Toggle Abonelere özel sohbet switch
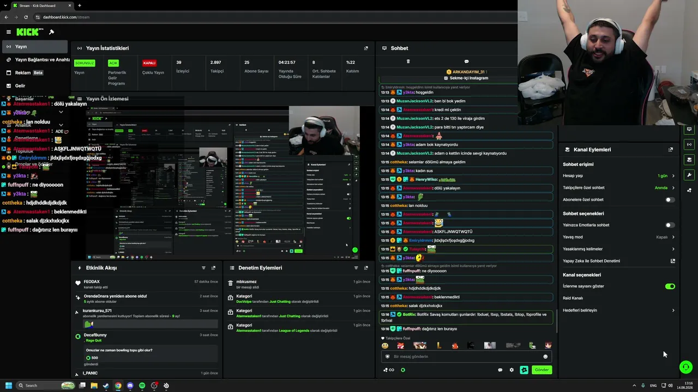 670,200
